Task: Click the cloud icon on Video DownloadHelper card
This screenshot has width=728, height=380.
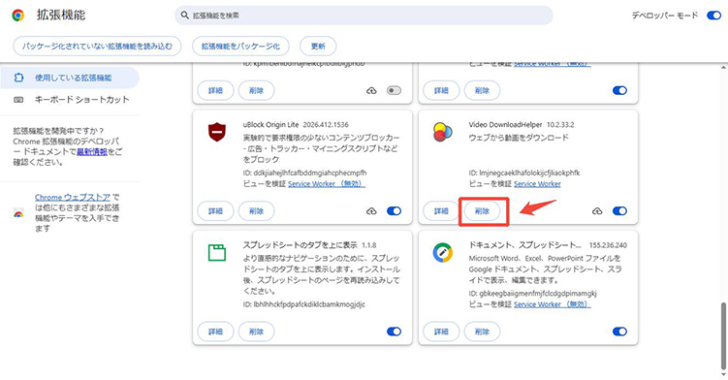Action: 597,211
